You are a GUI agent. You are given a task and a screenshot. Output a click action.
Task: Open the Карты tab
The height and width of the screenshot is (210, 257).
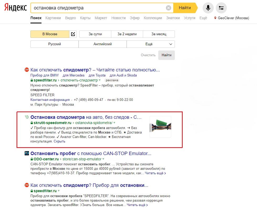point(85,18)
